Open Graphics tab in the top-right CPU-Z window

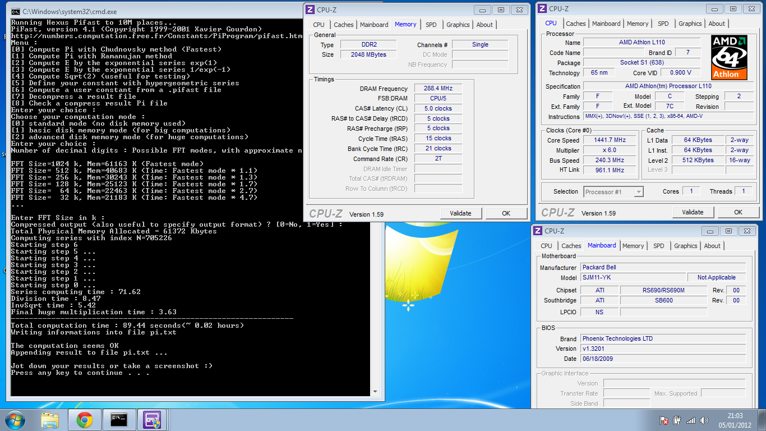690,24
